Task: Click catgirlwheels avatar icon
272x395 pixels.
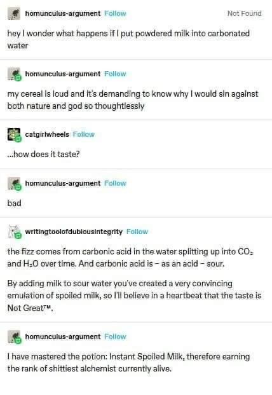Action: pyautogui.click(x=14, y=134)
